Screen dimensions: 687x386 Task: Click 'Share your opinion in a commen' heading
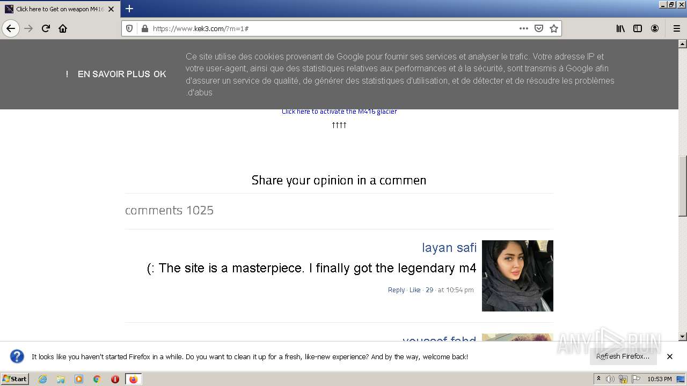point(339,180)
